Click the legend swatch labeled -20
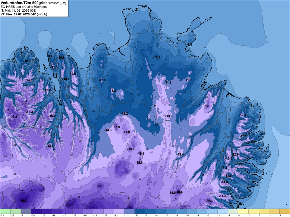 tap(36, 211)
